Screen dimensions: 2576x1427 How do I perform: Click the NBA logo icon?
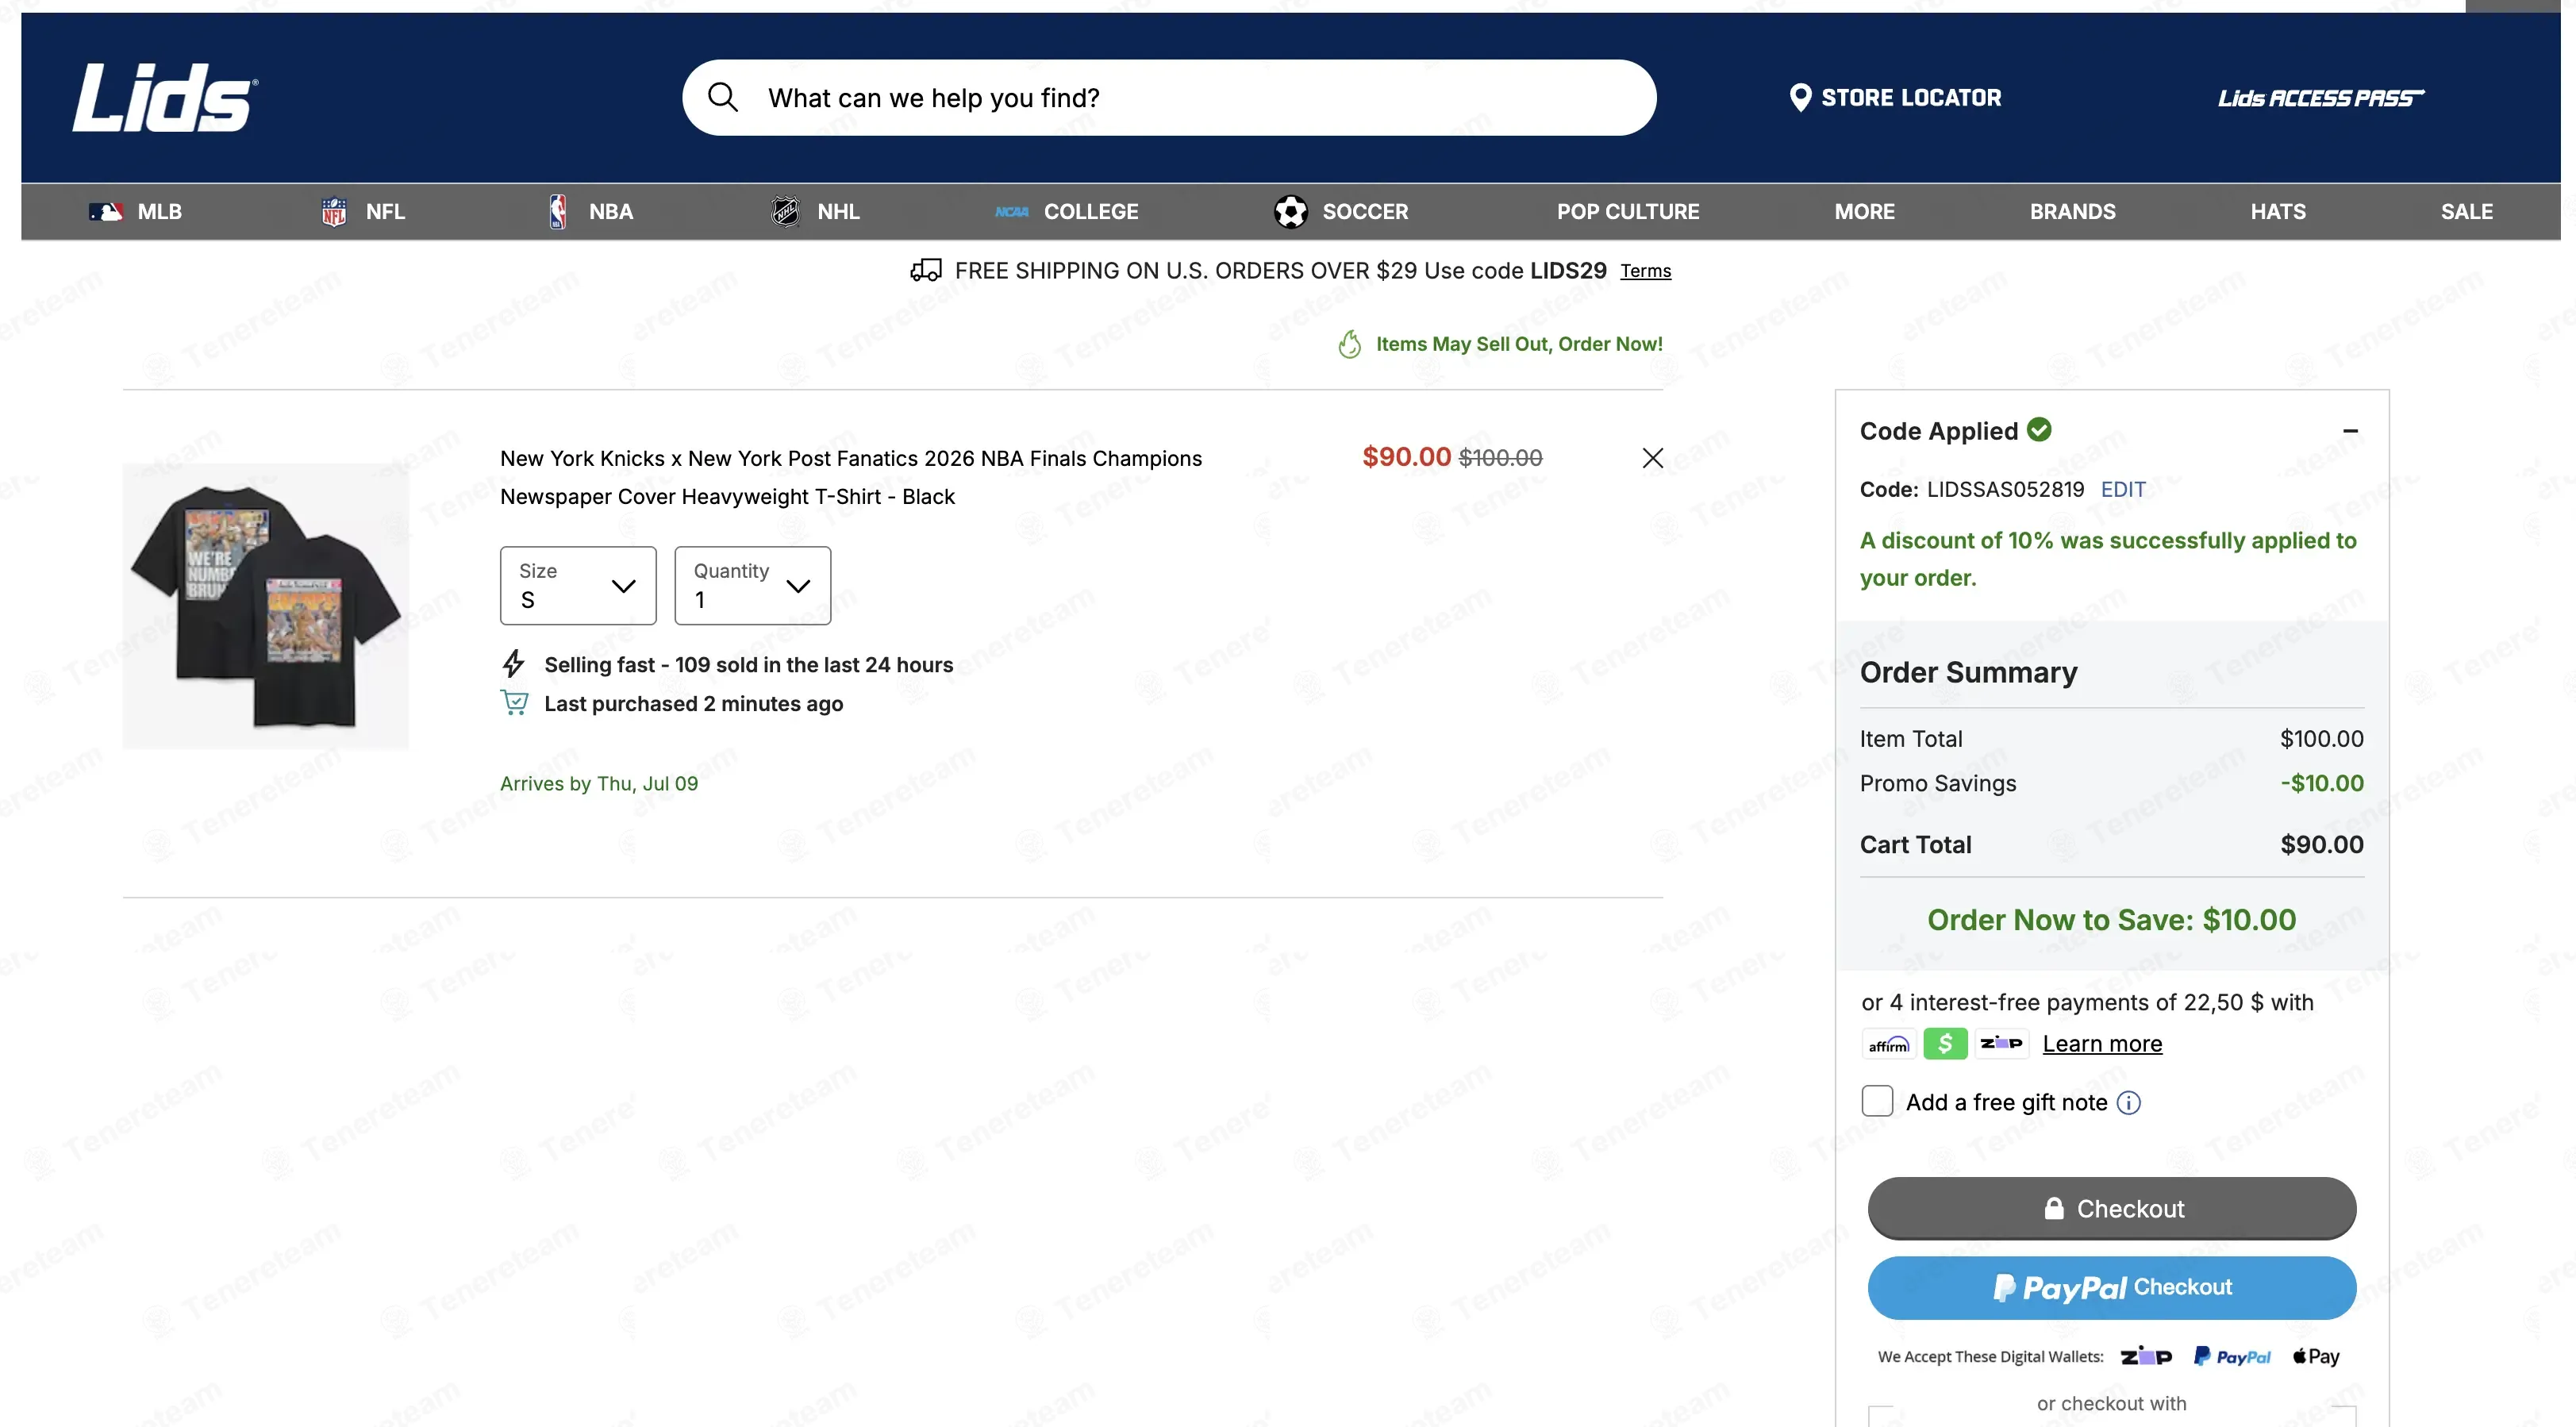pyautogui.click(x=558, y=211)
